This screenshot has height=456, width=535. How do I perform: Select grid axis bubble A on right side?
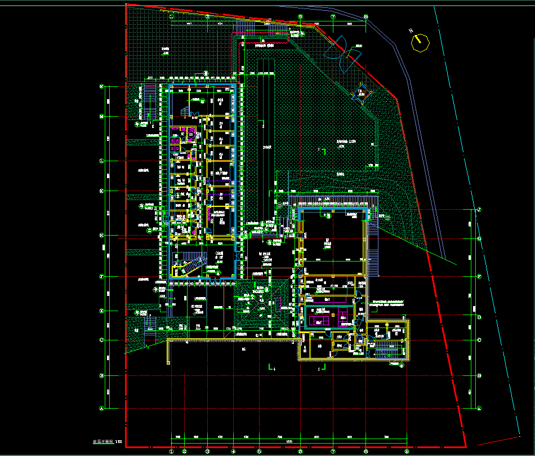click(x=479, y=408)
